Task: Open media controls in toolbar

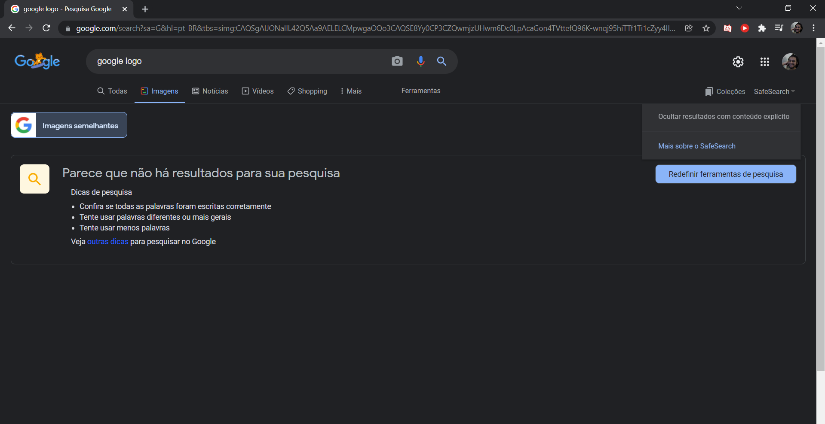Action: (779, 28)
